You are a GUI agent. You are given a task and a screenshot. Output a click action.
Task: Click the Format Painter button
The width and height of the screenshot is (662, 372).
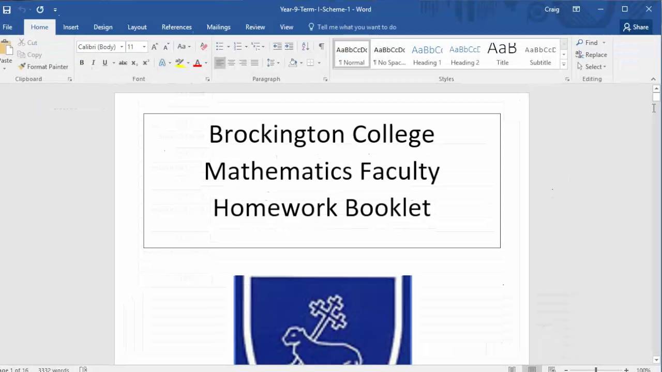(x=43, y=67)
